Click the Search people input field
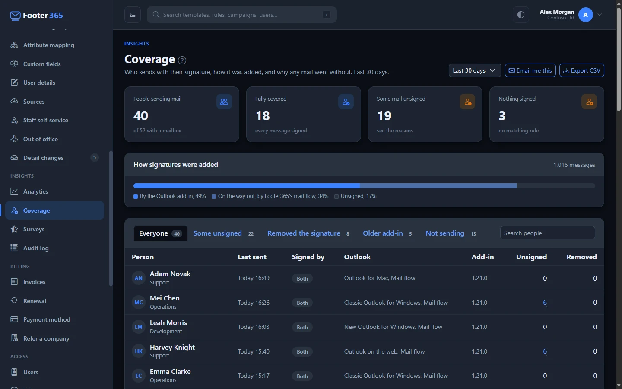The width and height of the screenshot is (622, 389). [x=547, y=233]
